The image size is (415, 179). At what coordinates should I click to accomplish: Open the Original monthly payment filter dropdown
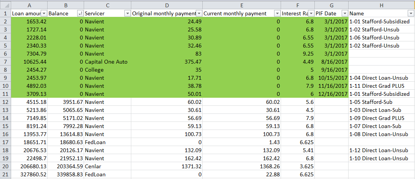click(199, 13)
